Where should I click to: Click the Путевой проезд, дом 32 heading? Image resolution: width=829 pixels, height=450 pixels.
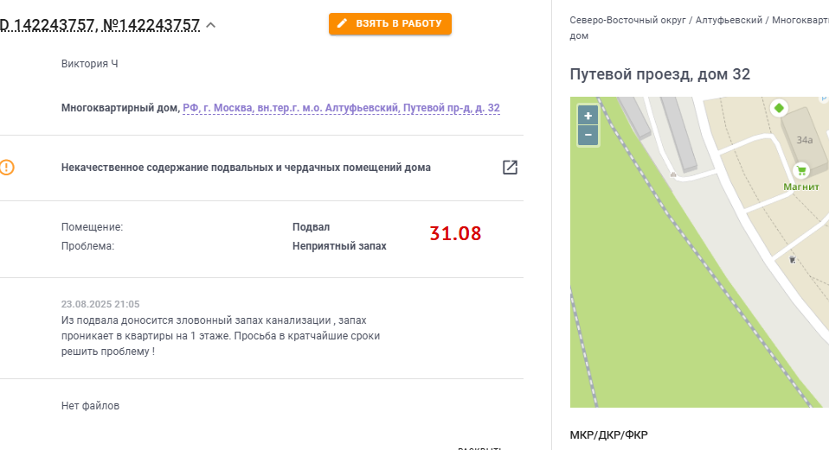click(659, 74)
